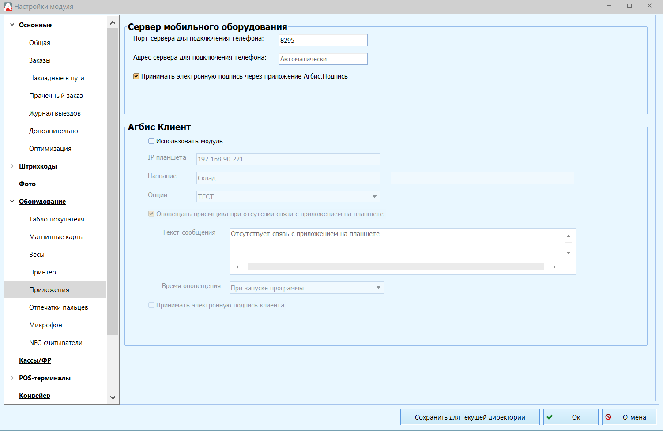Select the Оборудование section heading

(42, 202)
